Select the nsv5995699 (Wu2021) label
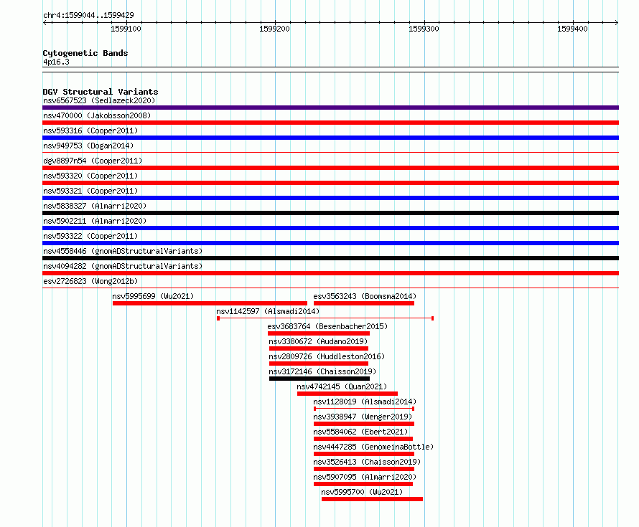 153,296
